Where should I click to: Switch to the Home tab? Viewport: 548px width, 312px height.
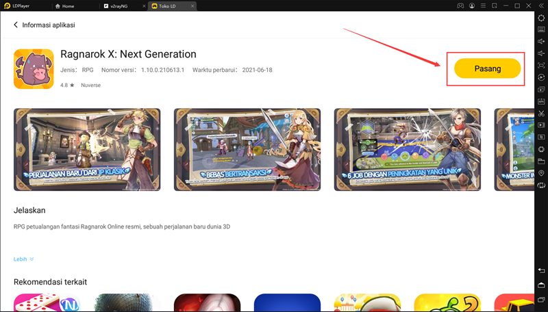pos(68,5)
